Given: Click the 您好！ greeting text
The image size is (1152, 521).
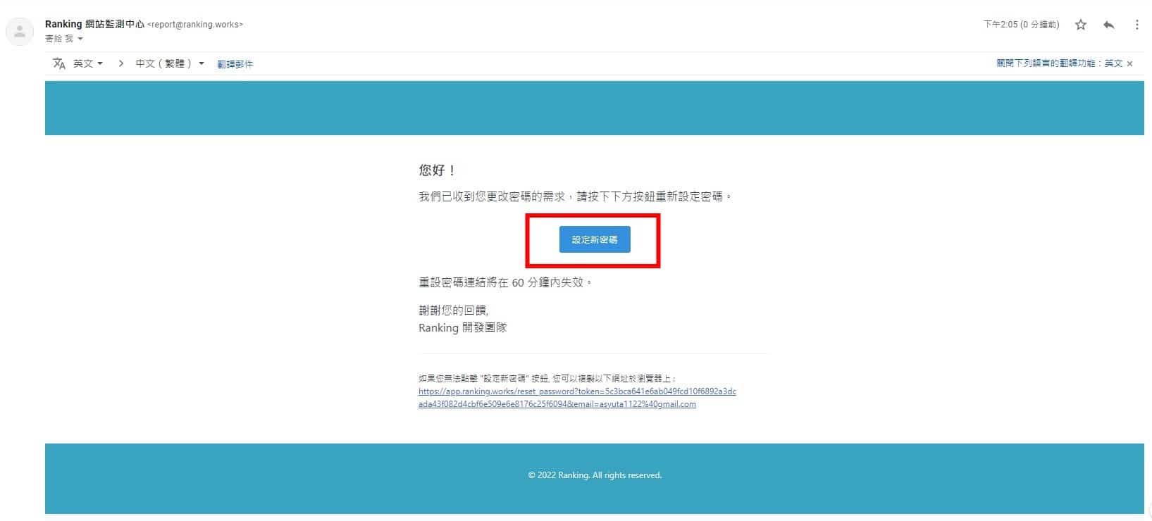Looking at the screenshot, I should click(438, 170).
